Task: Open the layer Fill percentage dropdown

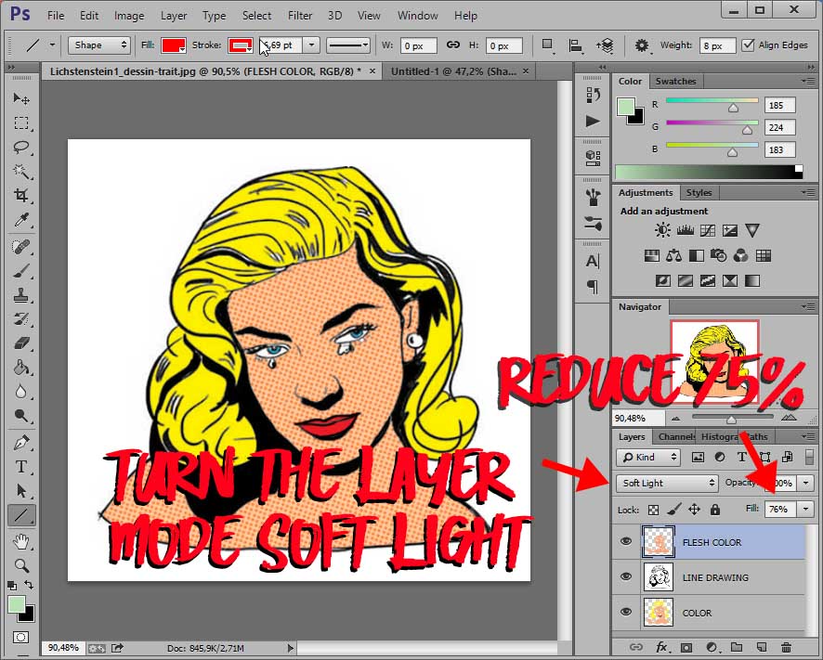Action: [x=805, y=509]
